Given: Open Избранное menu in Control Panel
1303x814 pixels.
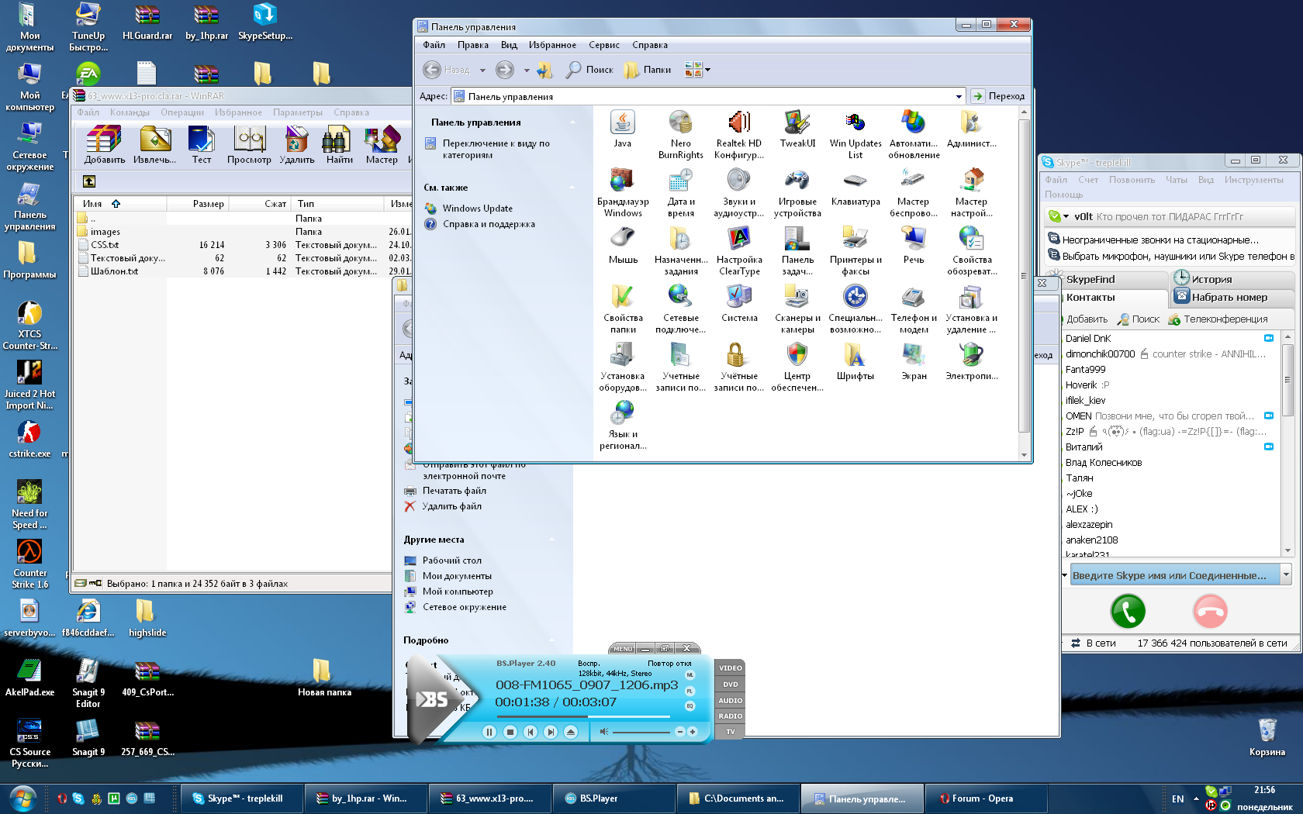Looking at the screenshot, I should tap(552, 45).
